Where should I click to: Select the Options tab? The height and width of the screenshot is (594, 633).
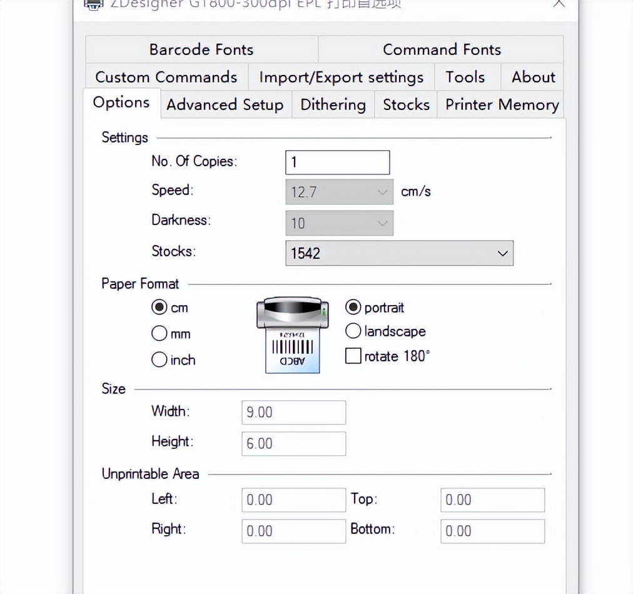121,103
